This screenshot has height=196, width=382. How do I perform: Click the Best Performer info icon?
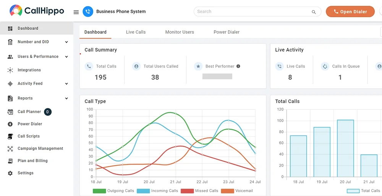coord(238,66)
